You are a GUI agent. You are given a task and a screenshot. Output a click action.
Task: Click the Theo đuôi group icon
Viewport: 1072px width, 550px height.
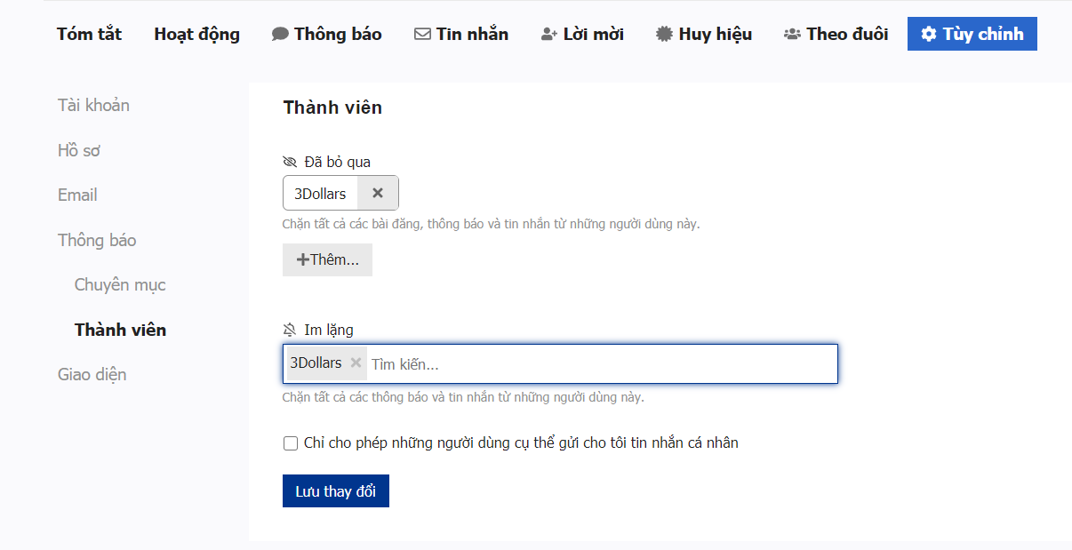point(792,35)
